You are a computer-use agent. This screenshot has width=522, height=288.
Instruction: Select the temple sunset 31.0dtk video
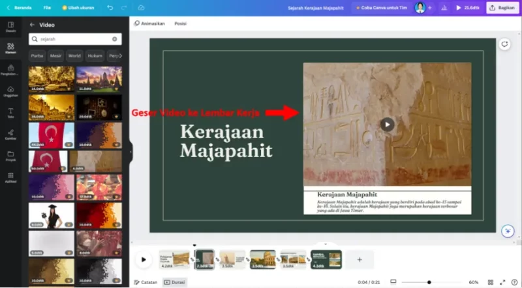(99, 79)
